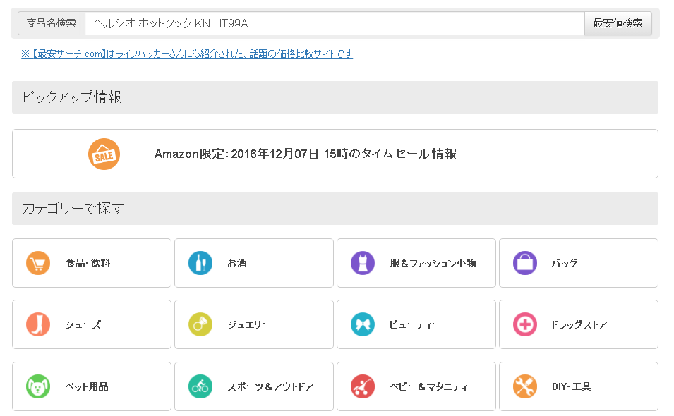Open the Amazon限定 time sale information link
The image size is (674, 416).
[335, 154]
